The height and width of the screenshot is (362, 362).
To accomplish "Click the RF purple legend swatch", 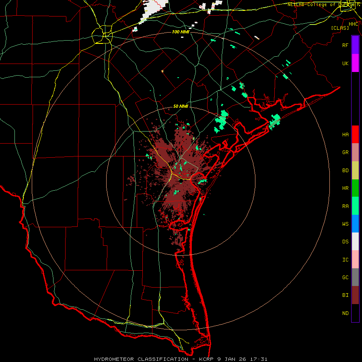I will pyautogui.click(x=355, y=45).
